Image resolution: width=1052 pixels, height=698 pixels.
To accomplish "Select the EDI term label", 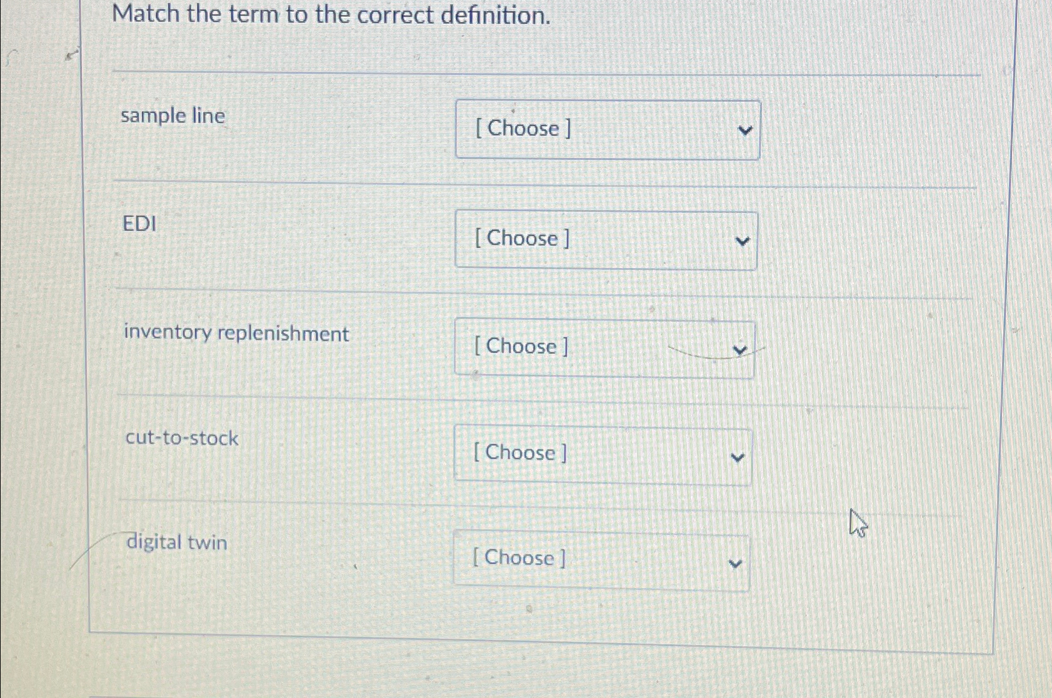I will 139,224.
